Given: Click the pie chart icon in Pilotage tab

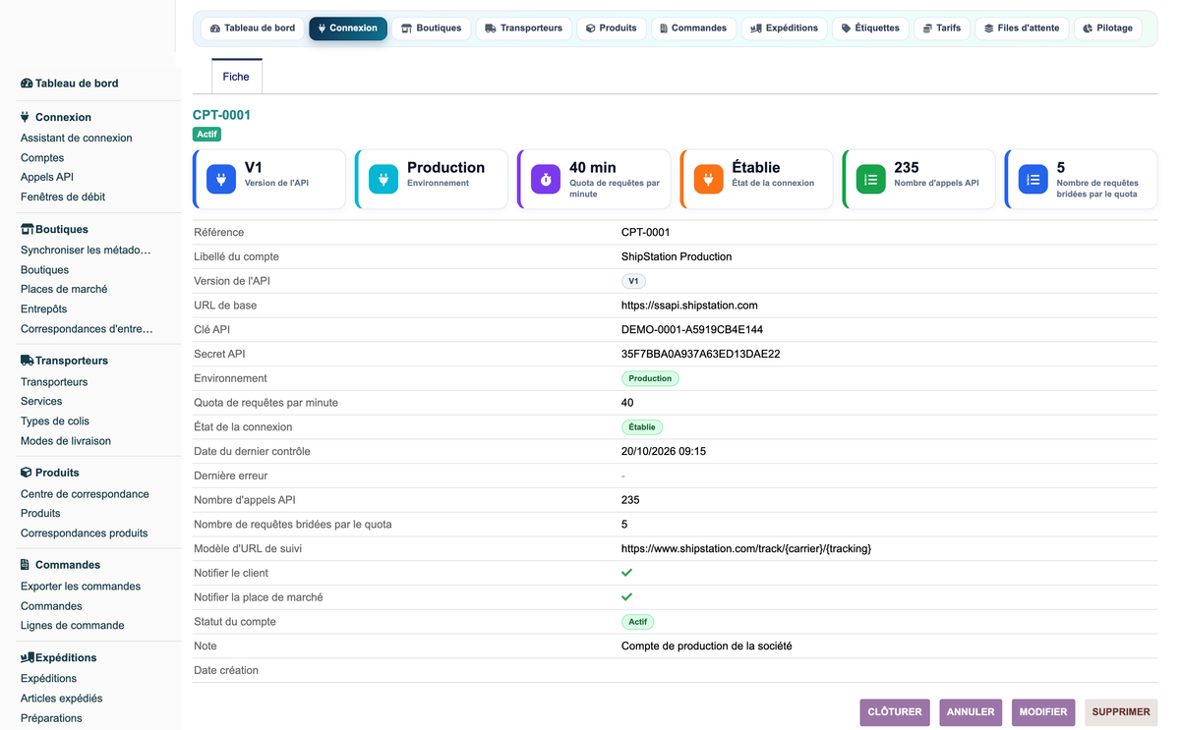Looking at the screenshot, I should (x=1088, y=28).
